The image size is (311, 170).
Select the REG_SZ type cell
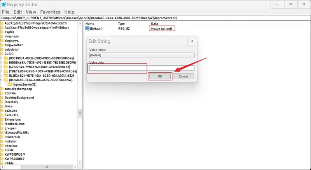click(x=124, y=28)
